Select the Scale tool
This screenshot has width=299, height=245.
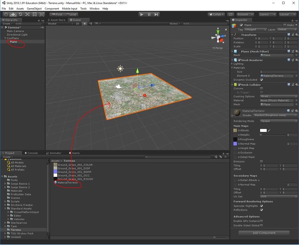click(27, 14)
